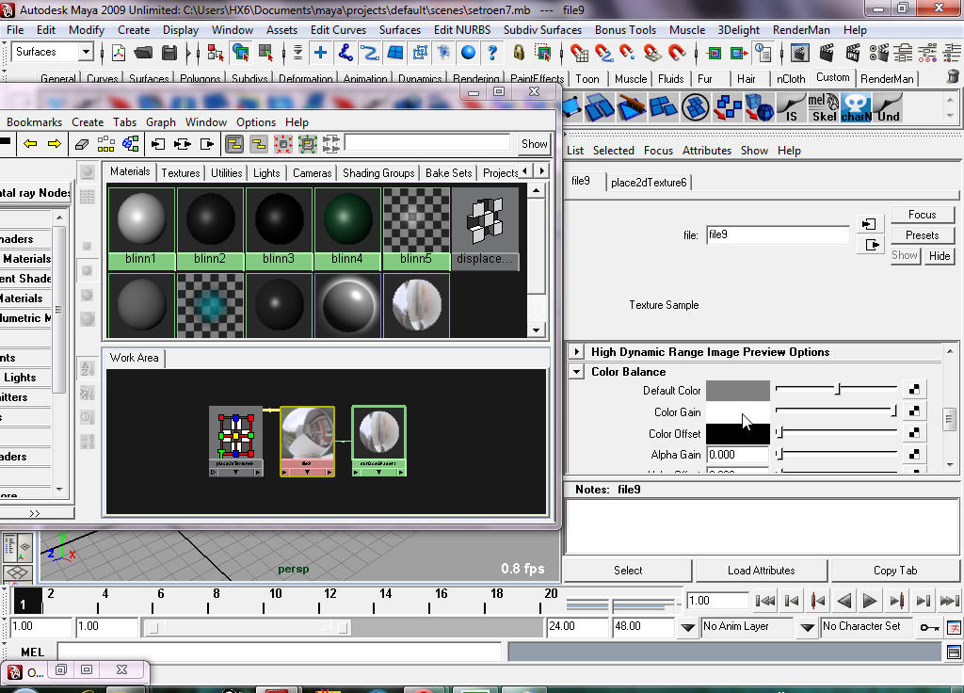Open the No Character Set dropdown

click(807, 627)
